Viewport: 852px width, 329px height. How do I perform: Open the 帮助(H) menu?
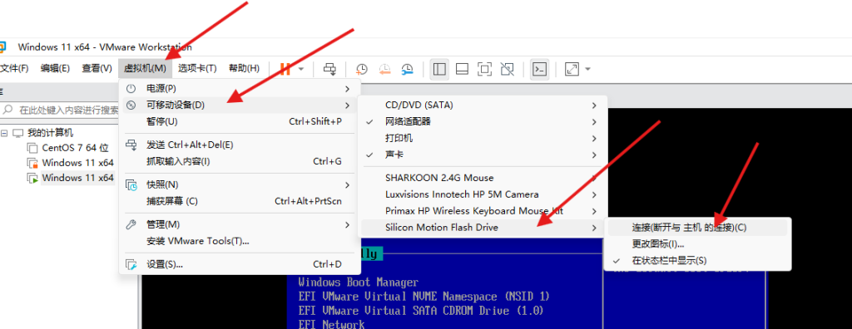tap(244, 68)
